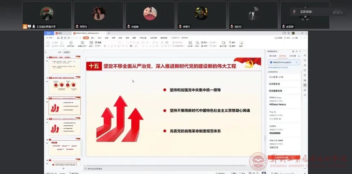
Task: Click the Shapes tool icon
Action: [x=197, y=42]
